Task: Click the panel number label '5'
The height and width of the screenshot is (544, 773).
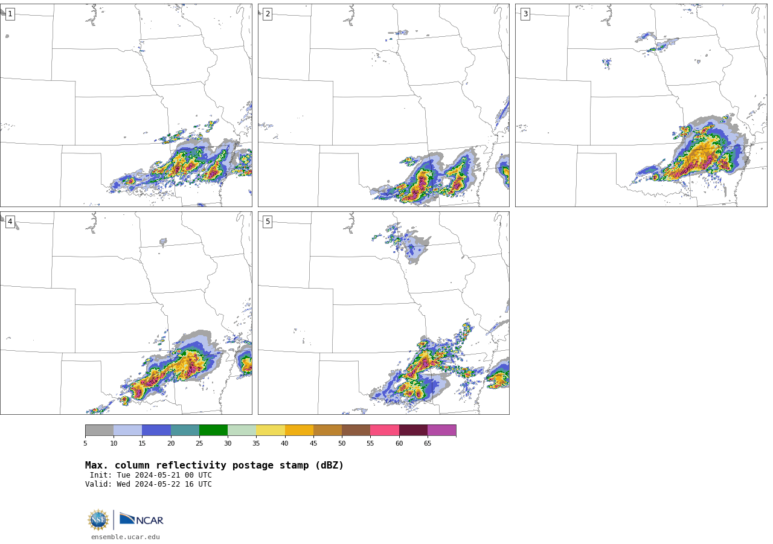Action: tap(268, 222)
